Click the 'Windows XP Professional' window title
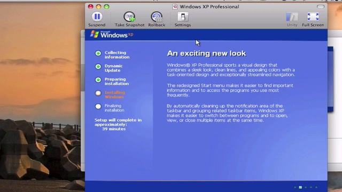 pos(209,7)
